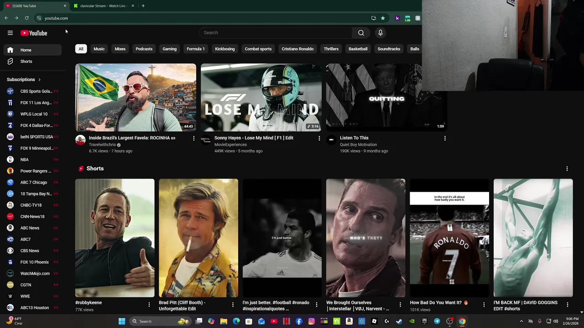This screenshot has width=584, height=328.
Task: Start voice search with the microphone icon
Action: click(x=380, y=33)
